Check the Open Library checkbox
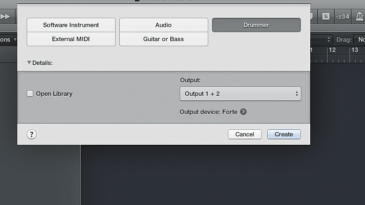This screenshot has width=365, height=205. click(30, 93)
